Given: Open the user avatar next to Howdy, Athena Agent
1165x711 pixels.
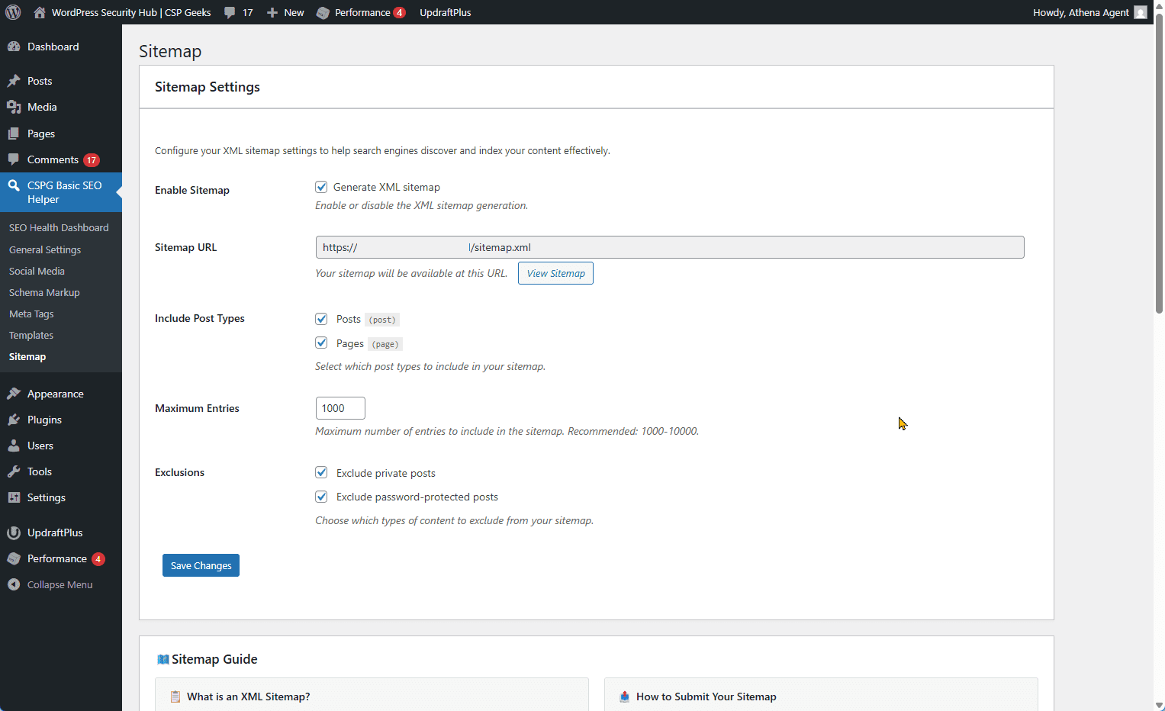Looking at the screenshot, I should pos(1141,11).
